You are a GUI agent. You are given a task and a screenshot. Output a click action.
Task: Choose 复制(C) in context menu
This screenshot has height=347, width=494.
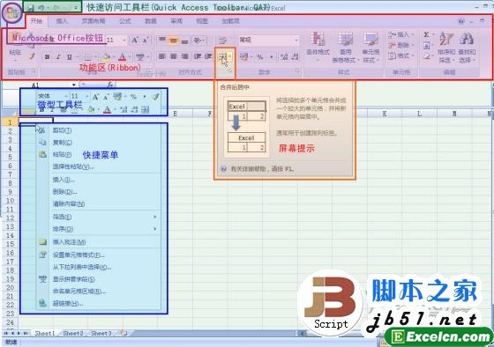point(99,143)
